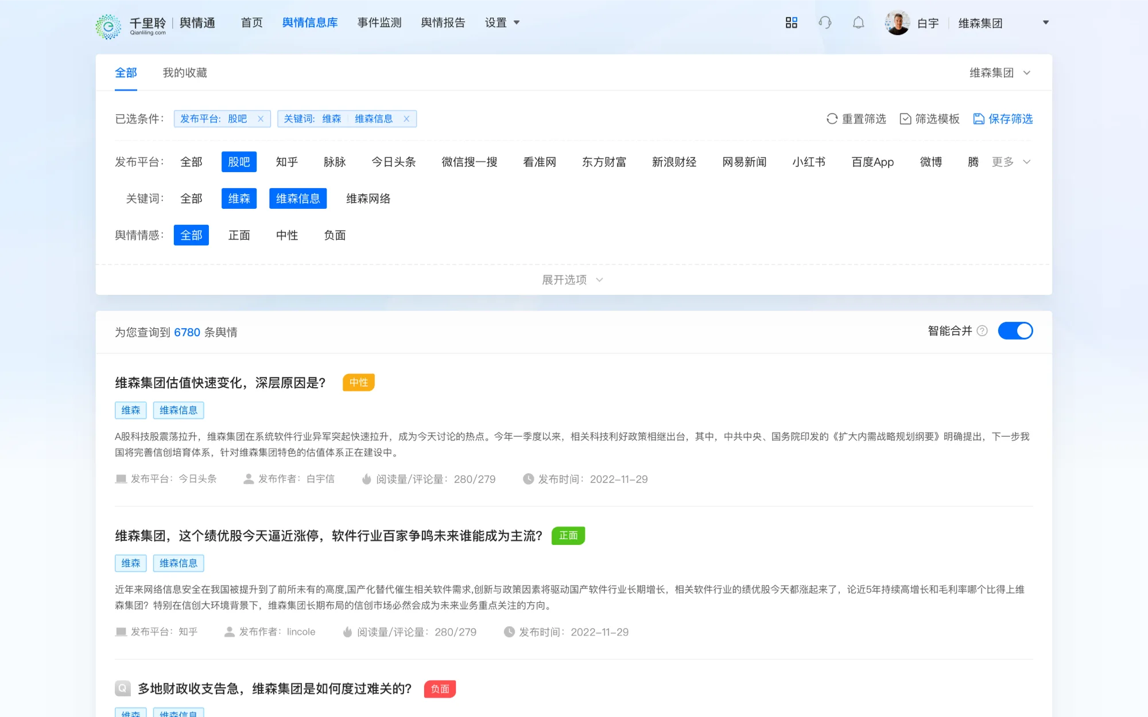Select 新浪财经 platform filter
Viewport: 1148px width, 717px height.
click(674, 162)
